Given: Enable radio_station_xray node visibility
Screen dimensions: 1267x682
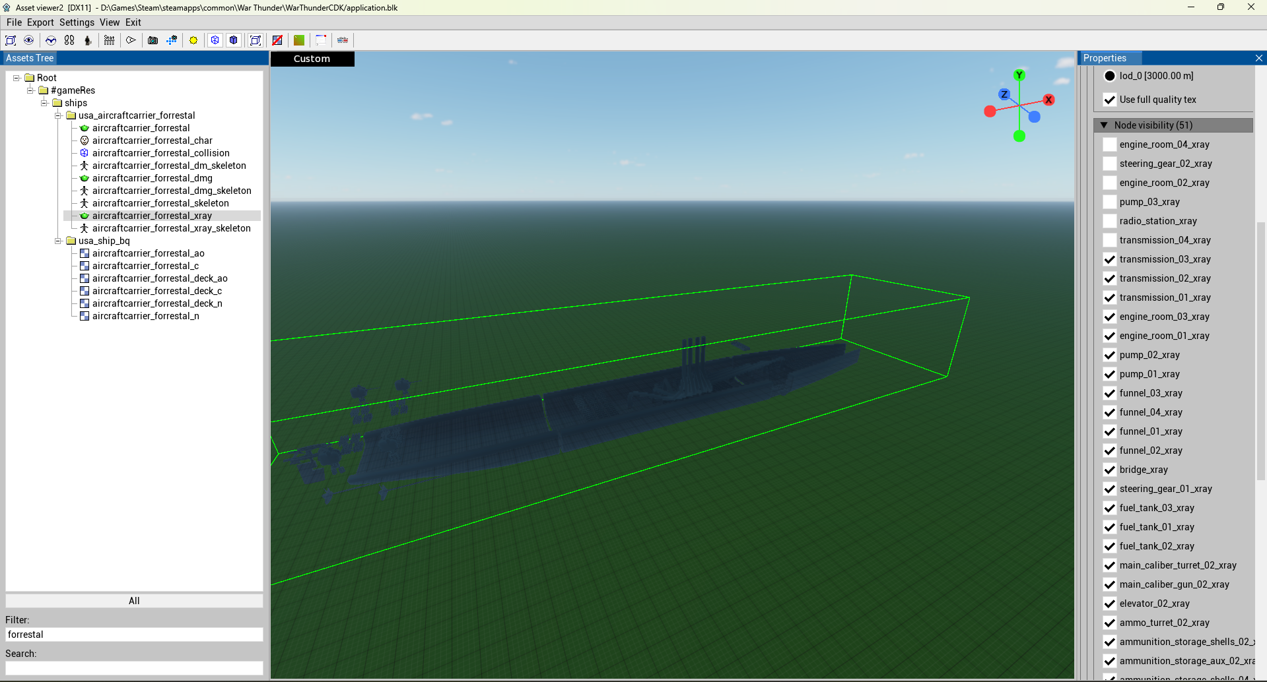Looking at the screenshot, I should 1110,221.
